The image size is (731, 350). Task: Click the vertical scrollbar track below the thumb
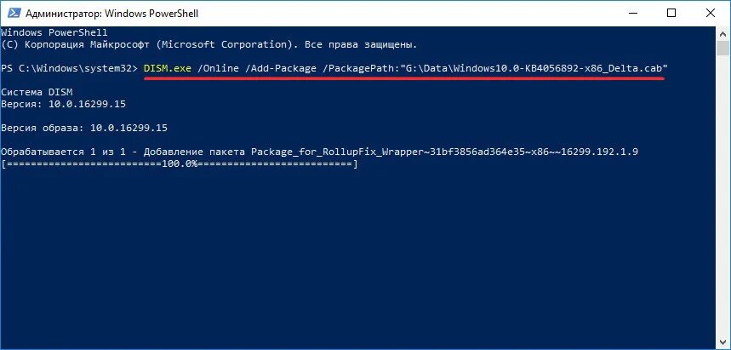coord(722,213)
